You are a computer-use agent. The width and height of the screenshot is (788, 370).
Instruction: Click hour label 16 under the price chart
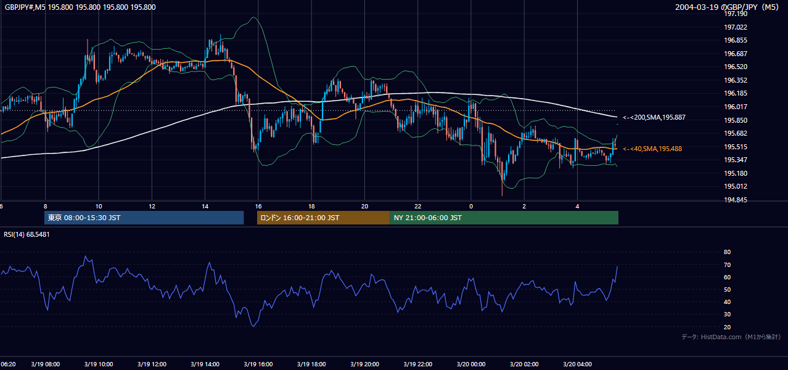click(258, 206)
